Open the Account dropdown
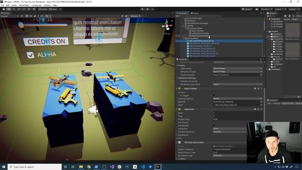The width and height of the screenshot is (302, 170). pos(267,9)
